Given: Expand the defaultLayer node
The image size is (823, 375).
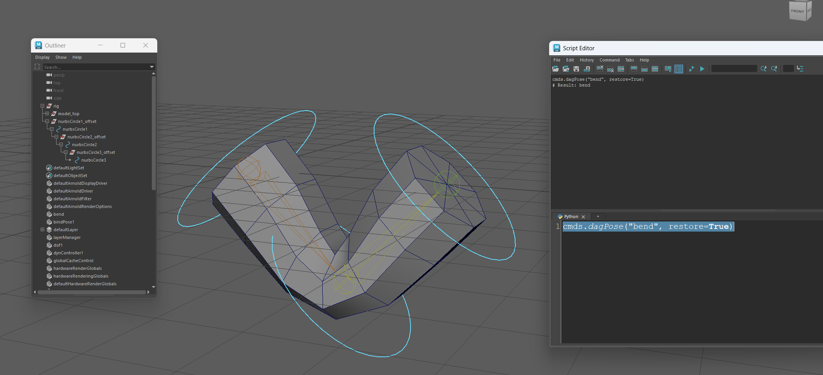Looking at the screenshot, I should click(42, 230).
